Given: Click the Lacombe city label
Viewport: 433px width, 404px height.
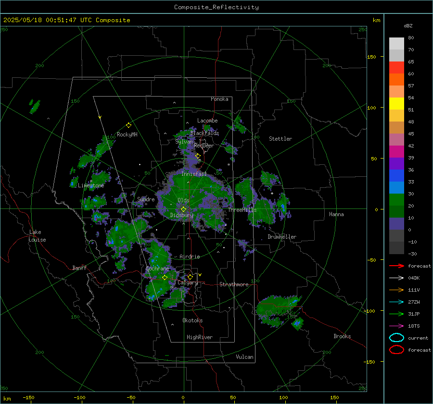Looking at the screenshot, I should click(207, 121).
